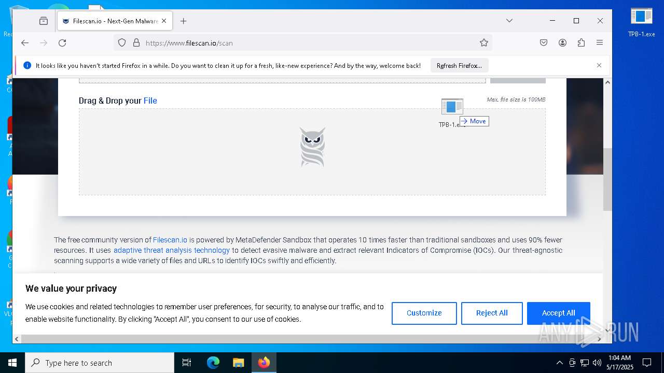This screenshot has width=664, height=373.
Task: Click the Refresh Firefox button
Action: [x=459, y=66]
